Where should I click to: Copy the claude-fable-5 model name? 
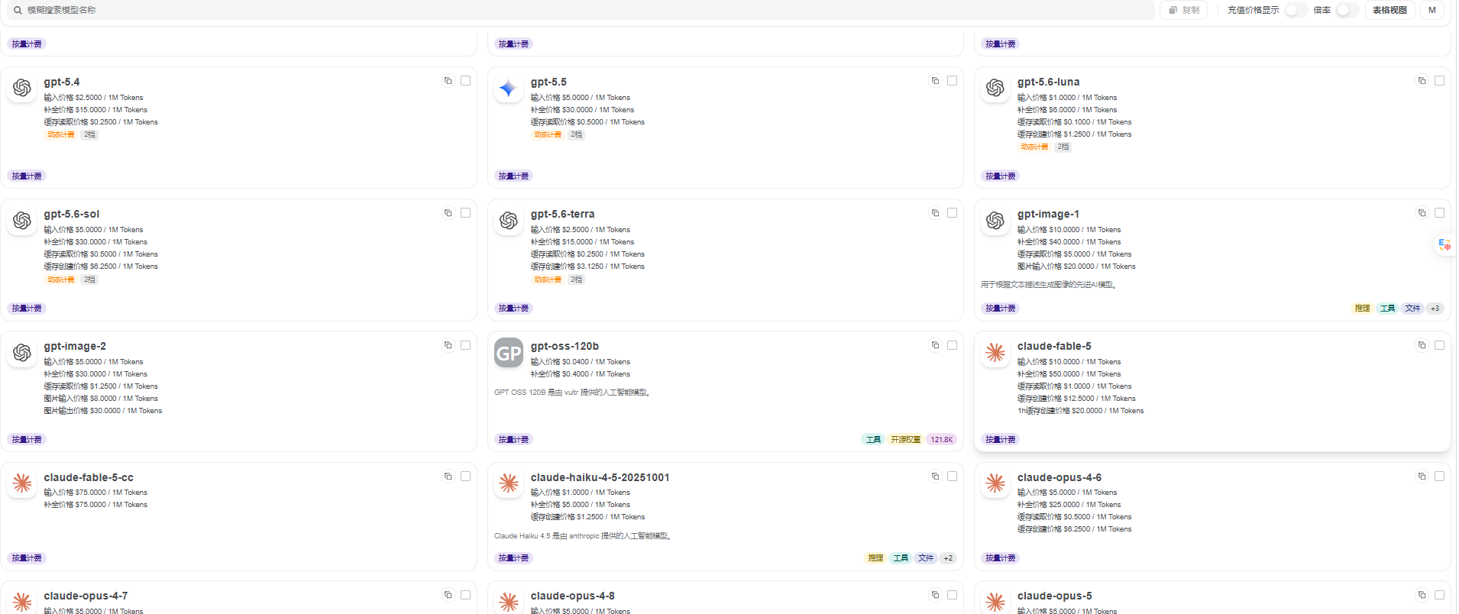[x=1422, y=345]
